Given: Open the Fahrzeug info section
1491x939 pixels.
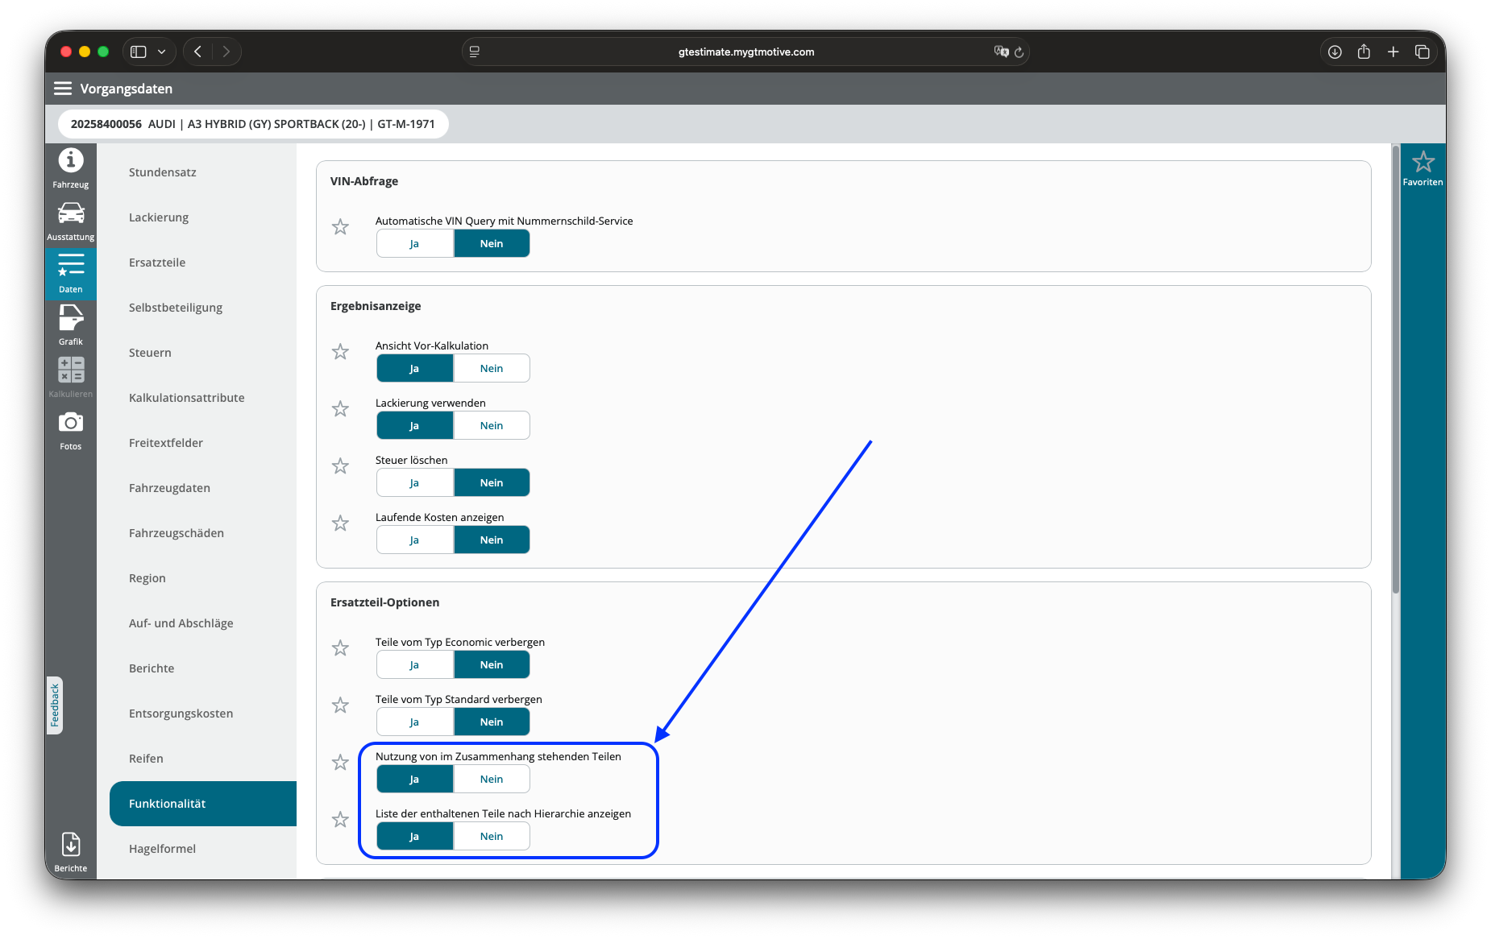Looking at the screenshot, I should coord(71,168).
